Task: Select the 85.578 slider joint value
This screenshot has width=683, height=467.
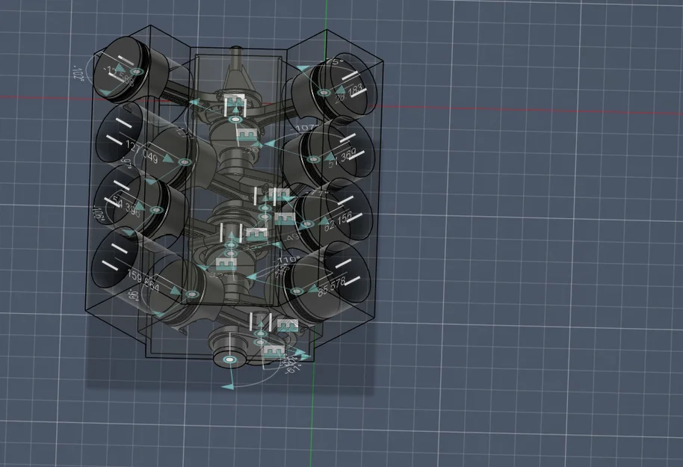Action: 332,287
